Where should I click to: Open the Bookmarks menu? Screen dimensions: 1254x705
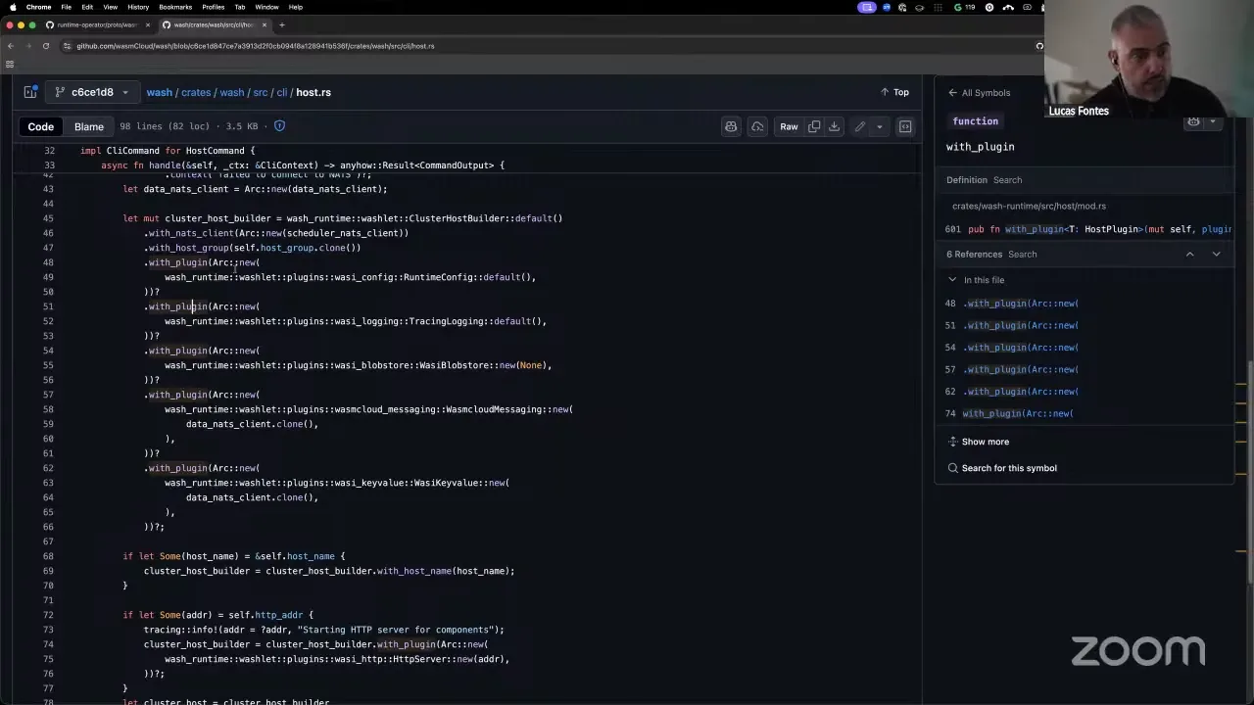point(175,7)
